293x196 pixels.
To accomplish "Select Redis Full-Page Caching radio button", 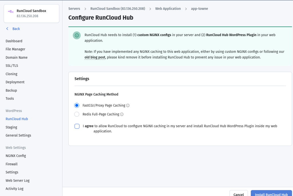I will 77,114.
